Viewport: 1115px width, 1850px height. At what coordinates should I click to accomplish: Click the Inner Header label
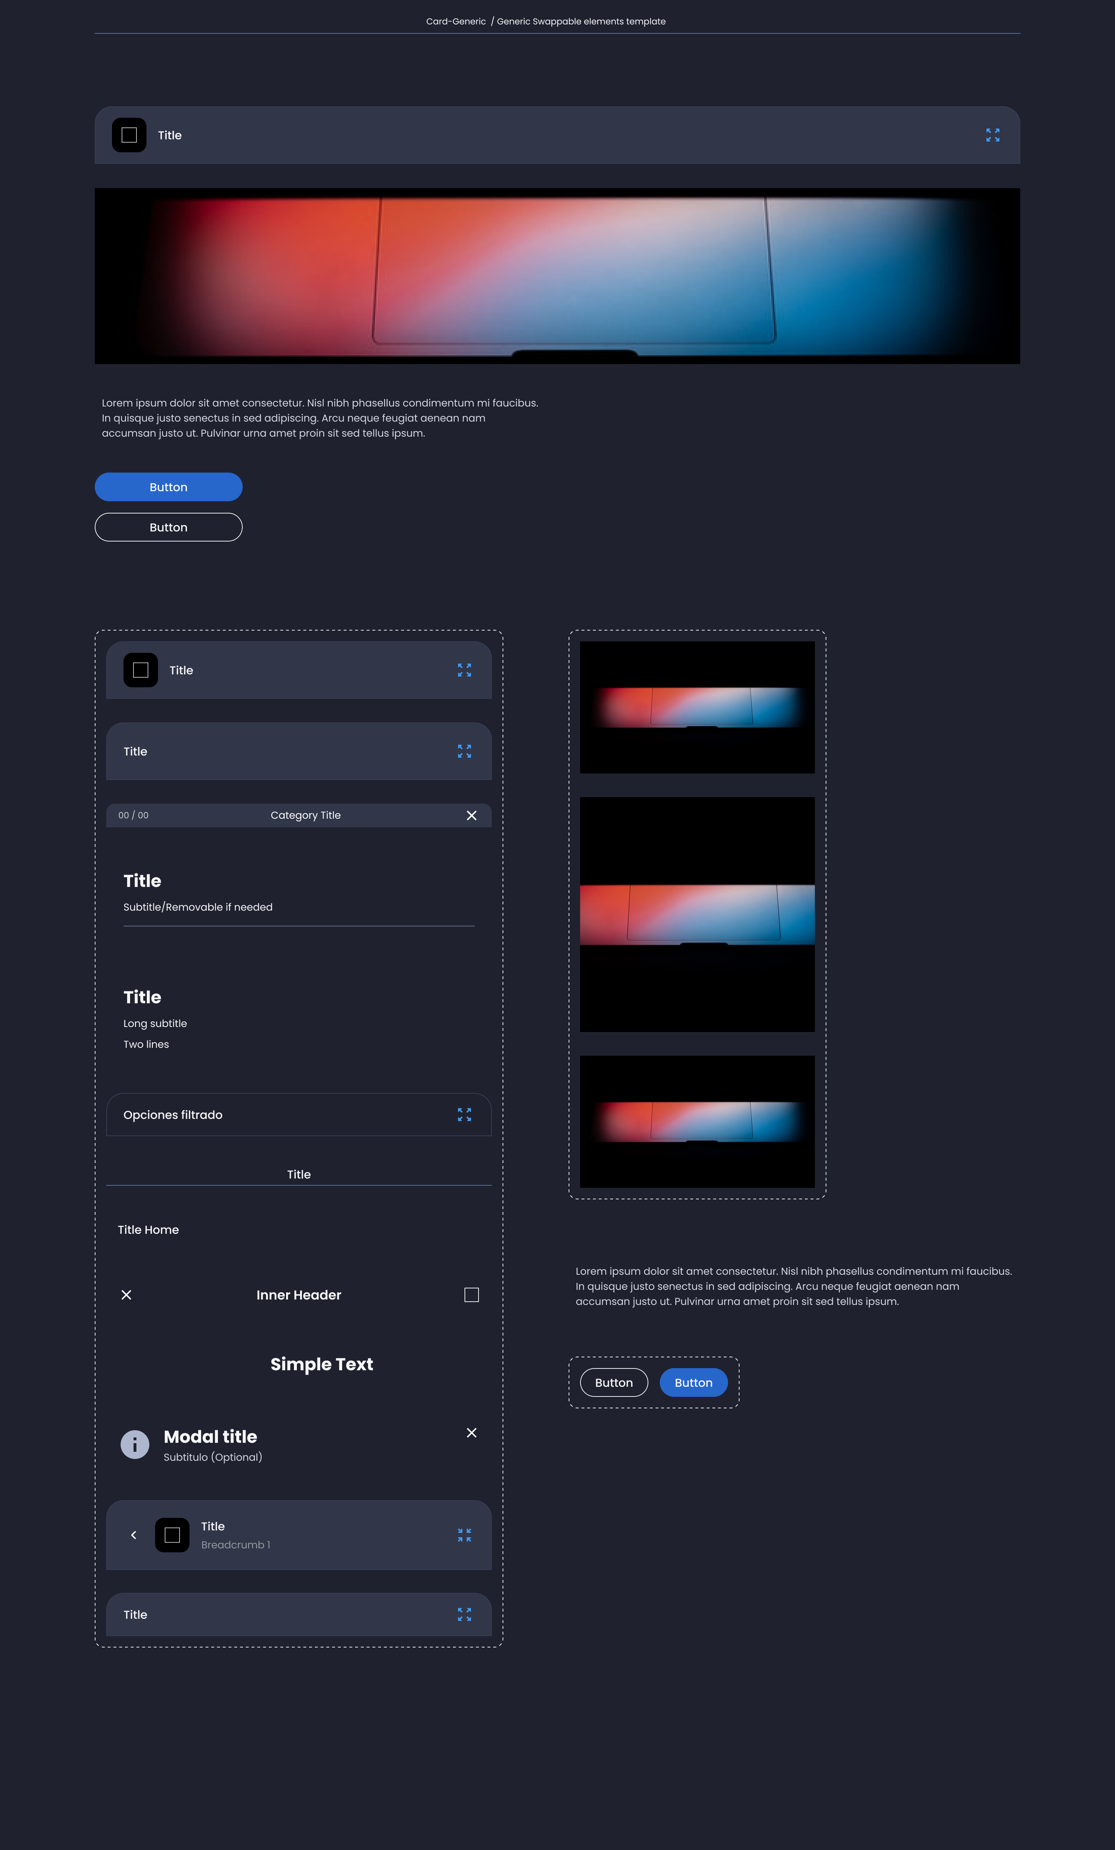click(299, 1295)
